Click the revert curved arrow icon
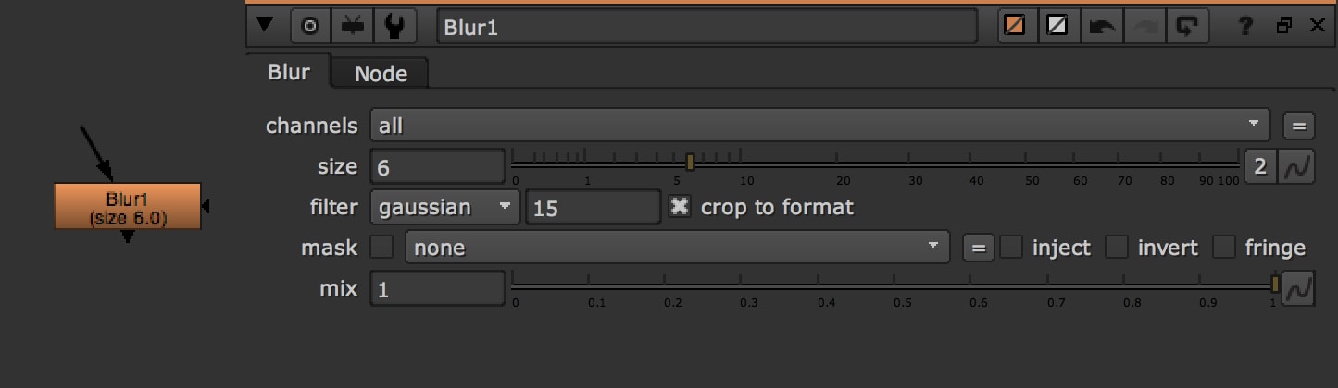 [x=1185, y=27]
